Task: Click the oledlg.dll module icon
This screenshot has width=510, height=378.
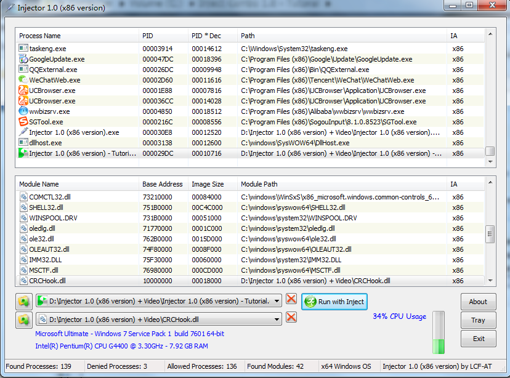Action: [x=23, y=228]
